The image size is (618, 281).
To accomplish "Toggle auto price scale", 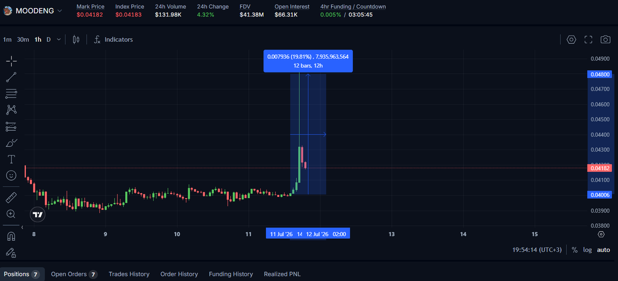I will [604, 250].
